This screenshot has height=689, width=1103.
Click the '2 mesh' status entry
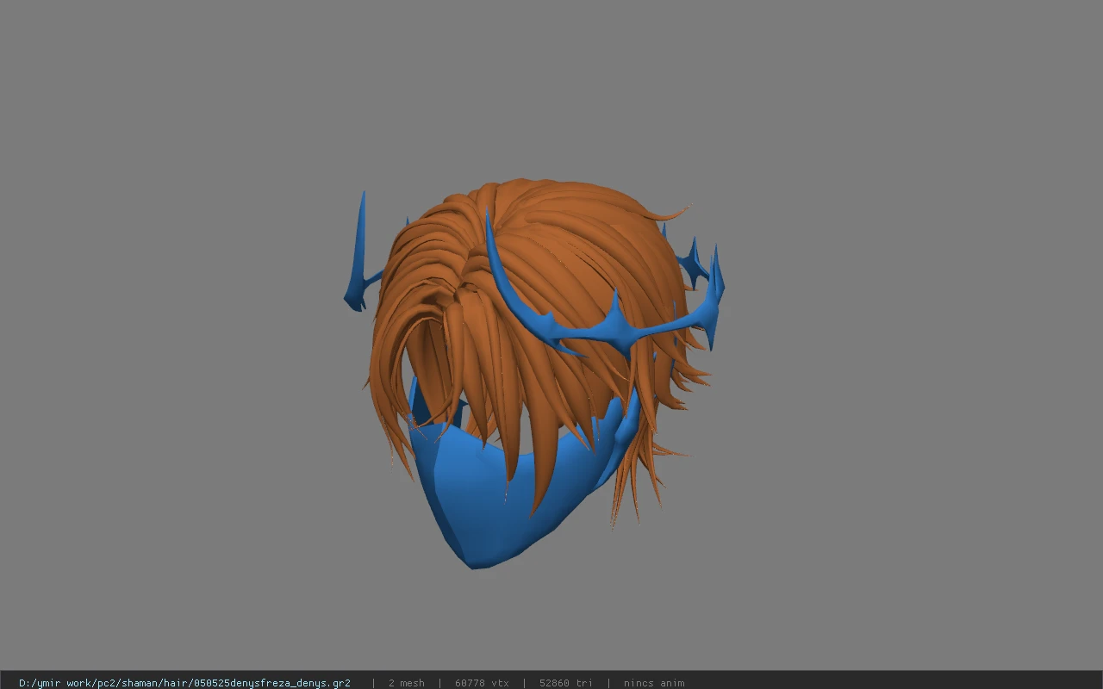406,683
